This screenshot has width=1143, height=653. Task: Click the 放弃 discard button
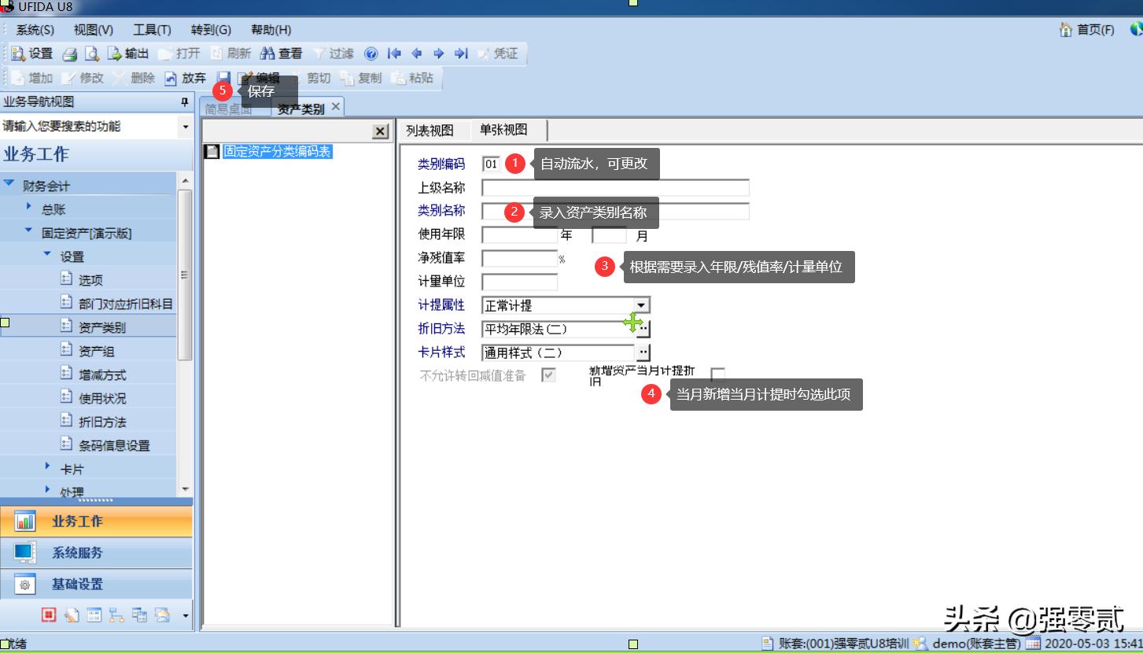click(185, 78)
